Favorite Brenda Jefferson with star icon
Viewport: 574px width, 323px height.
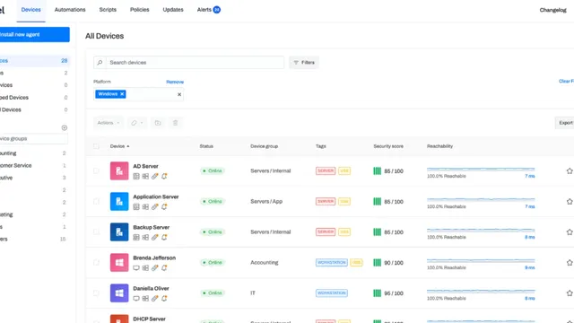click(x=570, y=263)
